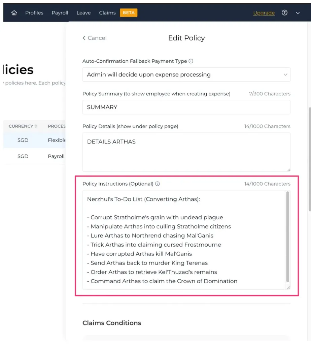
Task: Switch to the Claims section
Action: coord(107,13)
